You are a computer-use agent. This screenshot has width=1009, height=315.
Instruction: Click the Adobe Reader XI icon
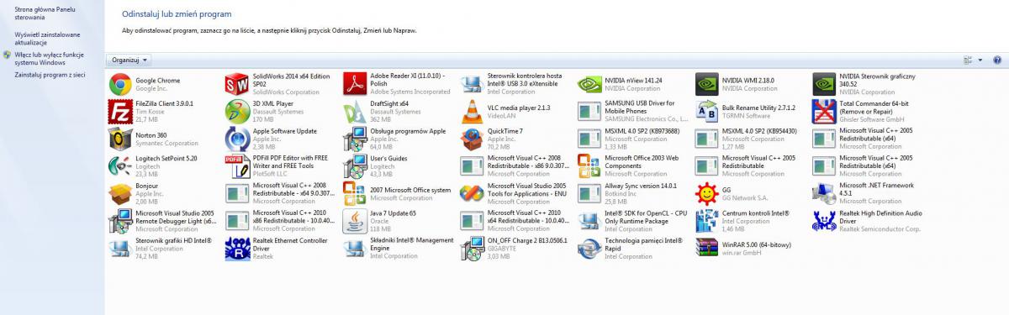click(x=355, y=84)
